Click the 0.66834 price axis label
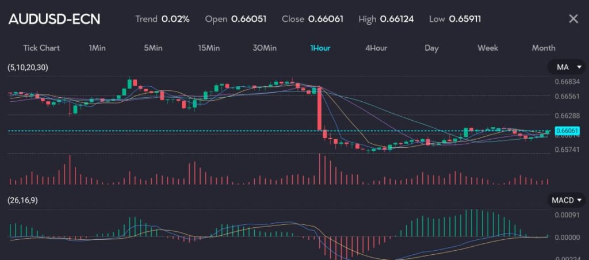This screenshot has height=260, width=589. click(x=567, y=82)
